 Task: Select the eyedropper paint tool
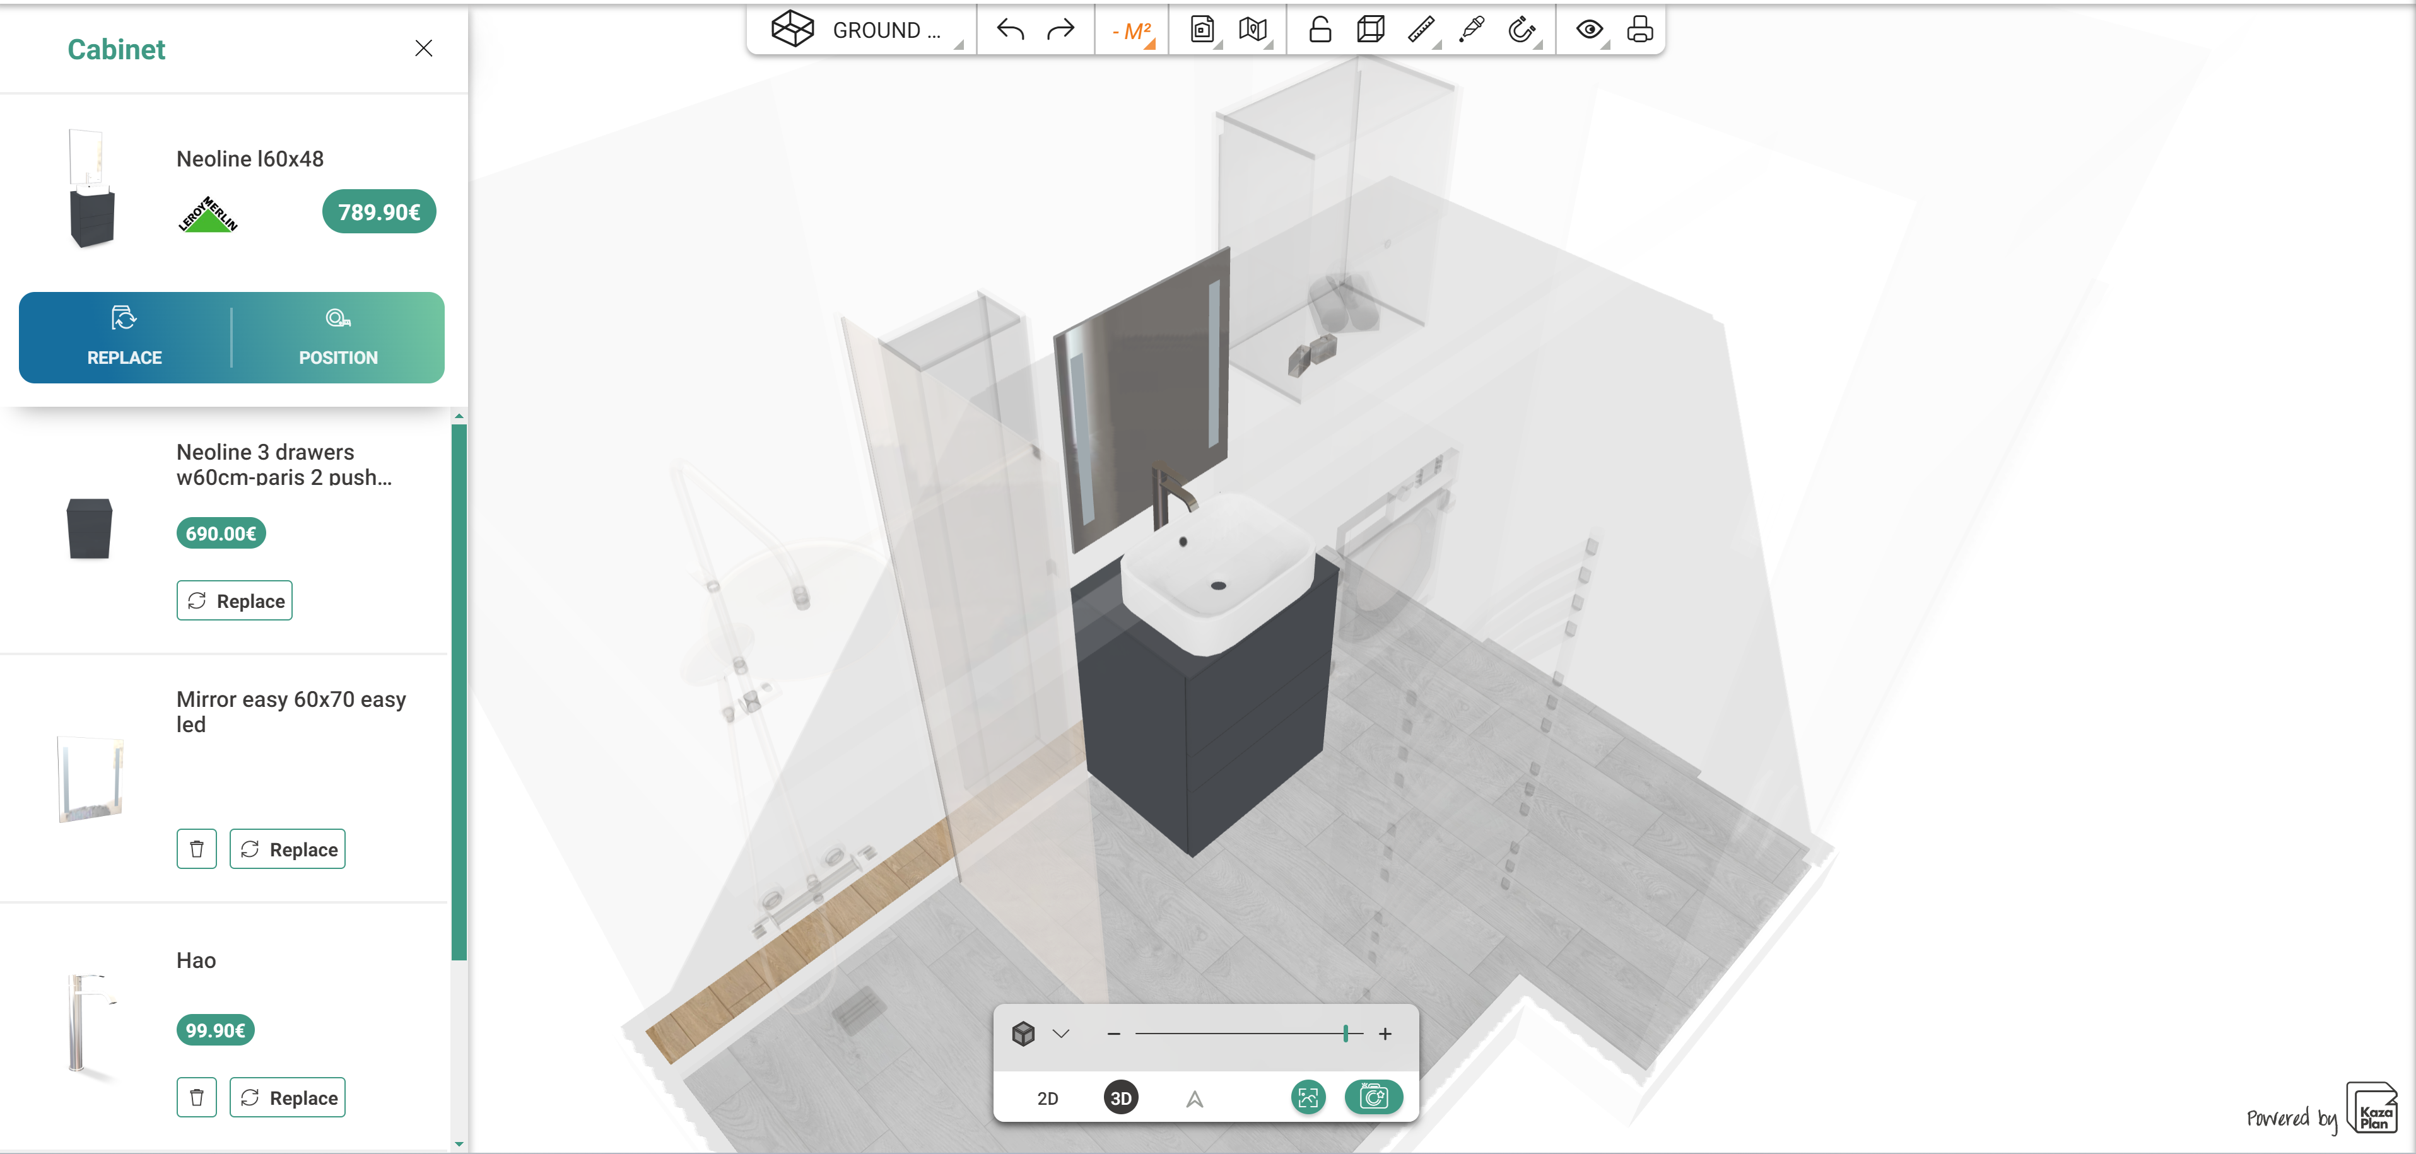point(1472,30)
